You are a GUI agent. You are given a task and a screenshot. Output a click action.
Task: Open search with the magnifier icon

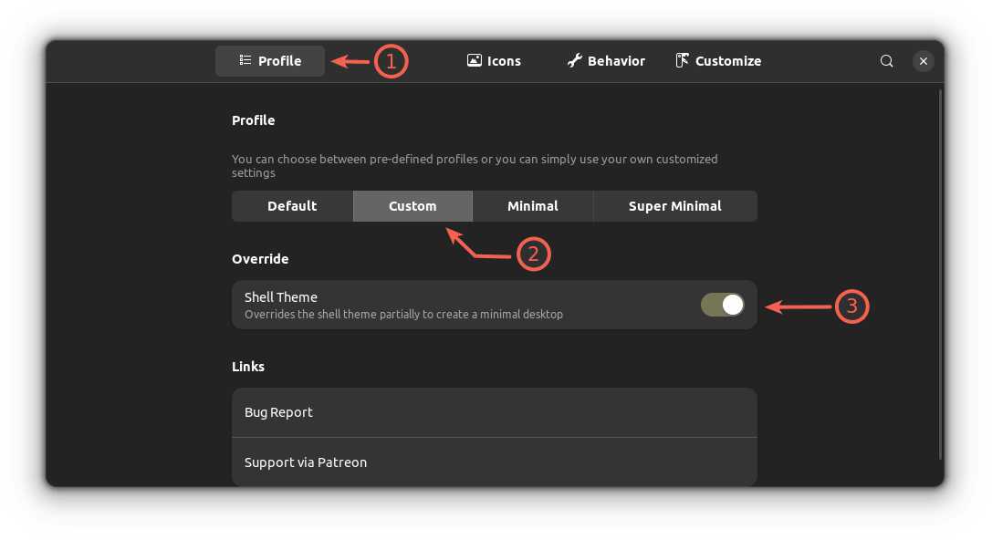pyautogui.click(x=886, y=61)
